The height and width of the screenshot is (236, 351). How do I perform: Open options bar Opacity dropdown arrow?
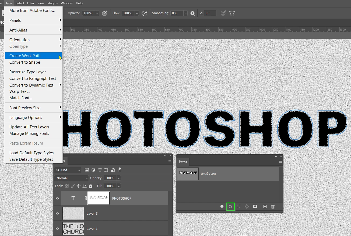[x=97, y=13]
